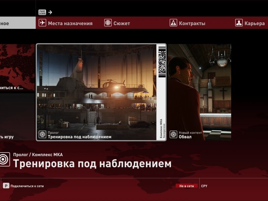
Task: Click the large Тренировка под наблюдением heading
Action: pos(92,163)
